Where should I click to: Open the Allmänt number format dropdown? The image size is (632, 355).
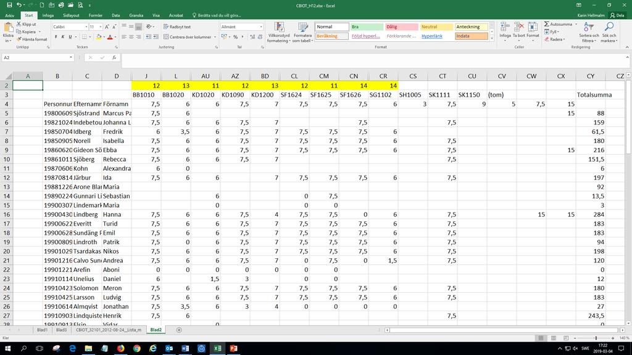[x=261, y=27]
